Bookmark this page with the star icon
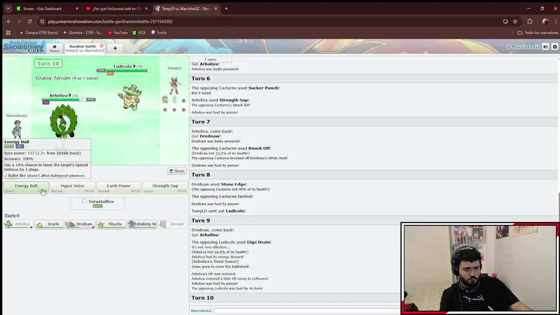Viewport: 560px width, 315px height. [x=515, y=21]
